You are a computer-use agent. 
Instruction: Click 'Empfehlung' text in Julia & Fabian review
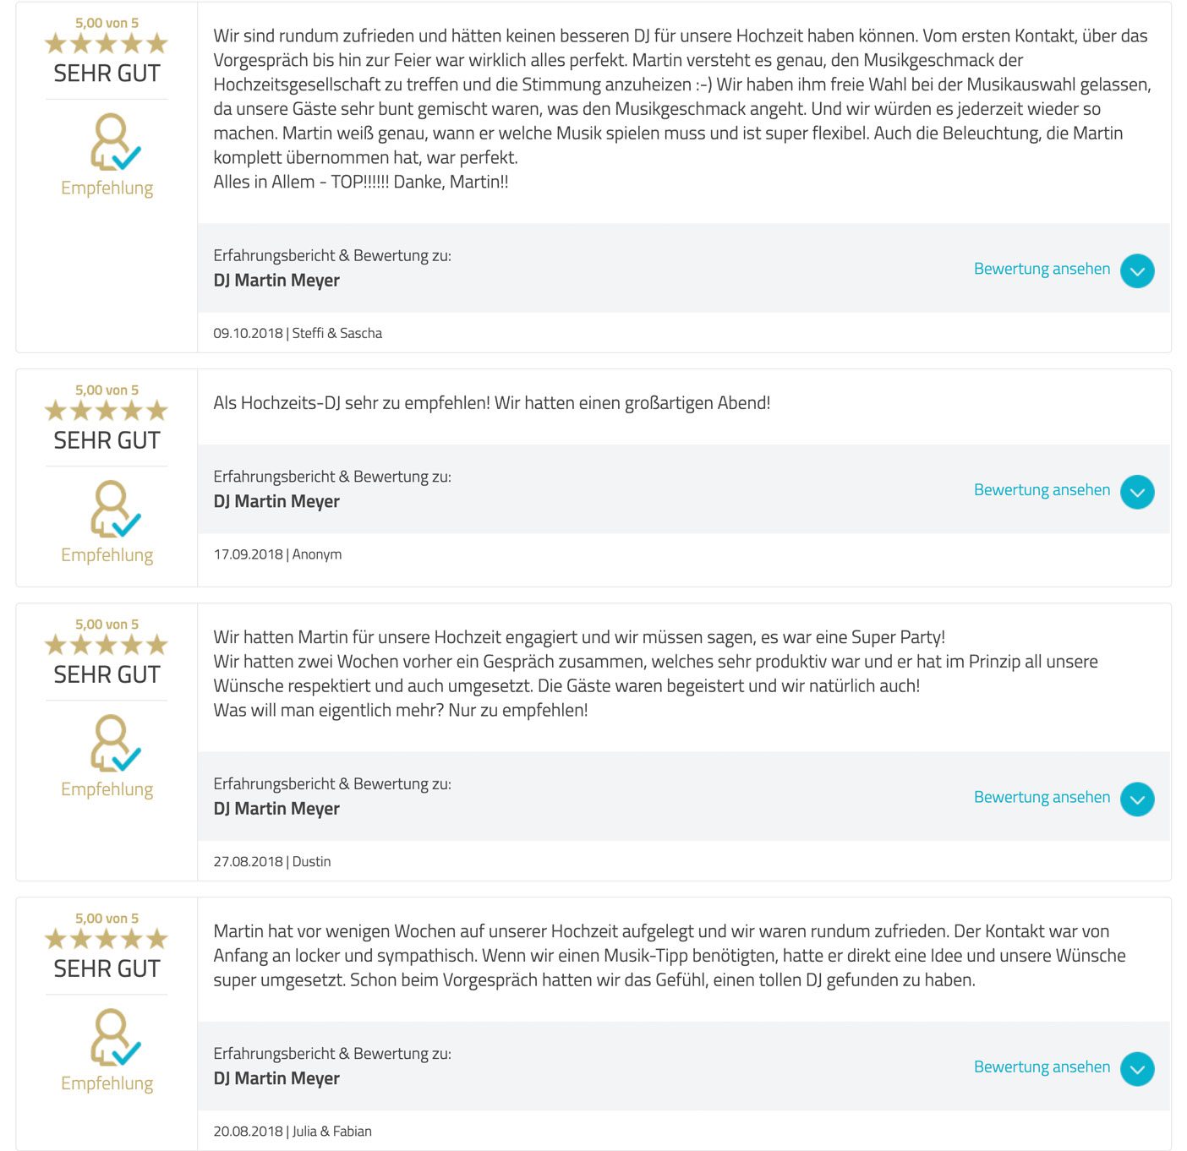(107, 1083)
